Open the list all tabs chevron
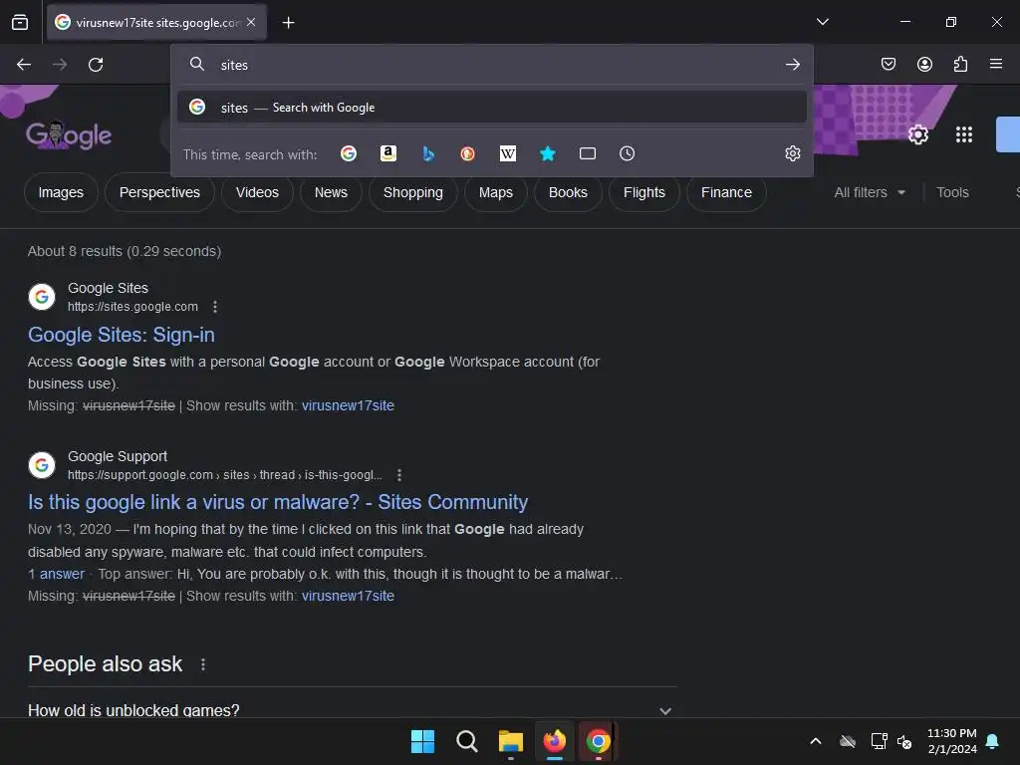The image size is (1020, 765). [822, 22]
